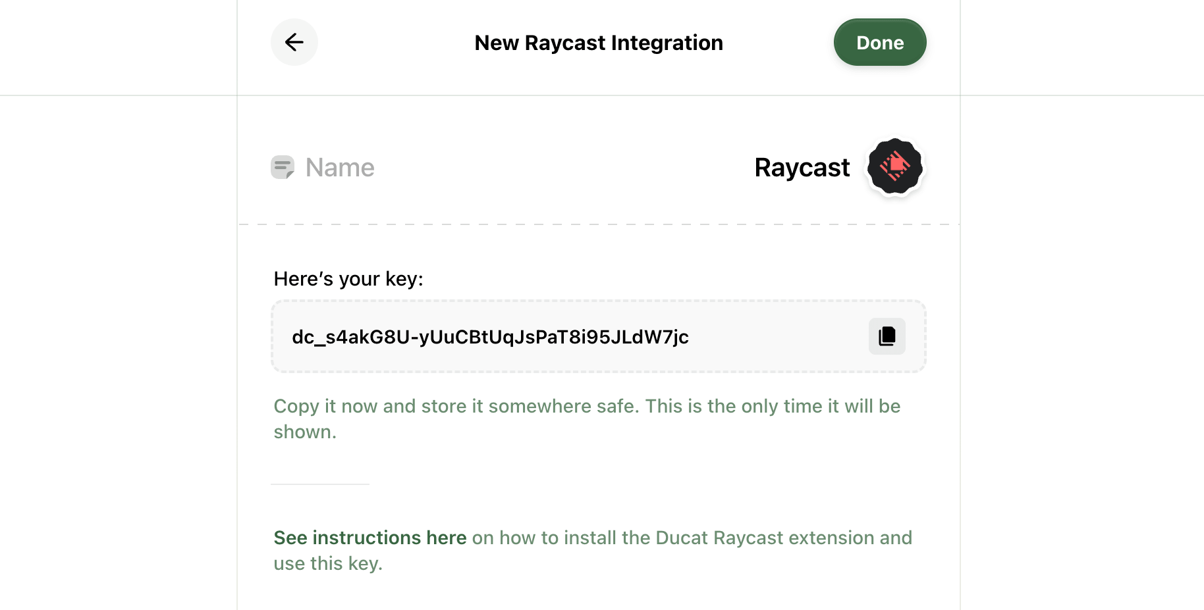Click the Raycast logo badge
Screen dimensions: 1204x610
pyautogui.click(x=895, y=166)
